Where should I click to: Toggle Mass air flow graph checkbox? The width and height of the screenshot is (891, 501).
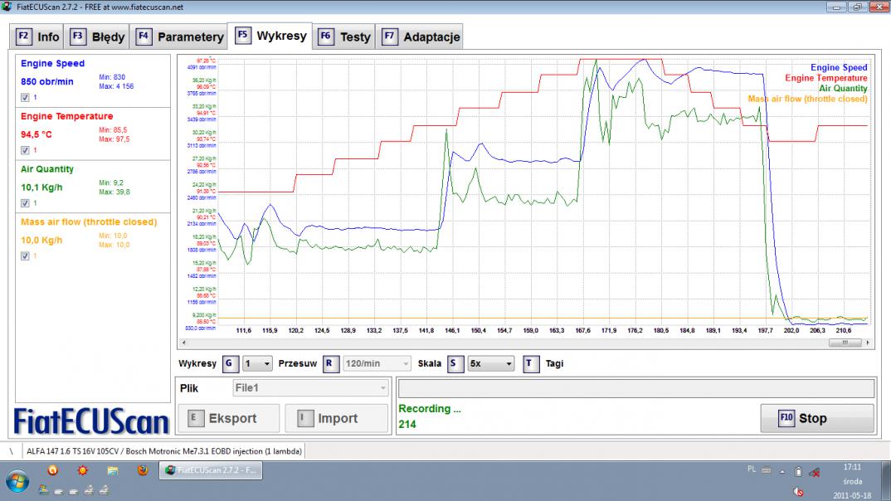(x=25, y=256)
